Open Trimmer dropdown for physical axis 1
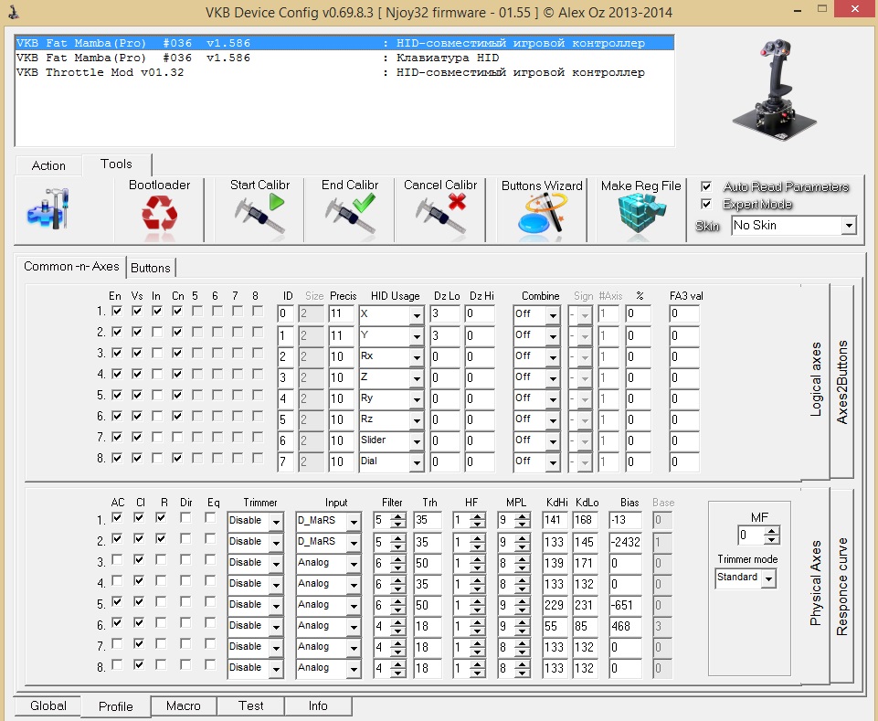Image resolution: width=878 pixels, height=721 pixels. tap(255, 521)
